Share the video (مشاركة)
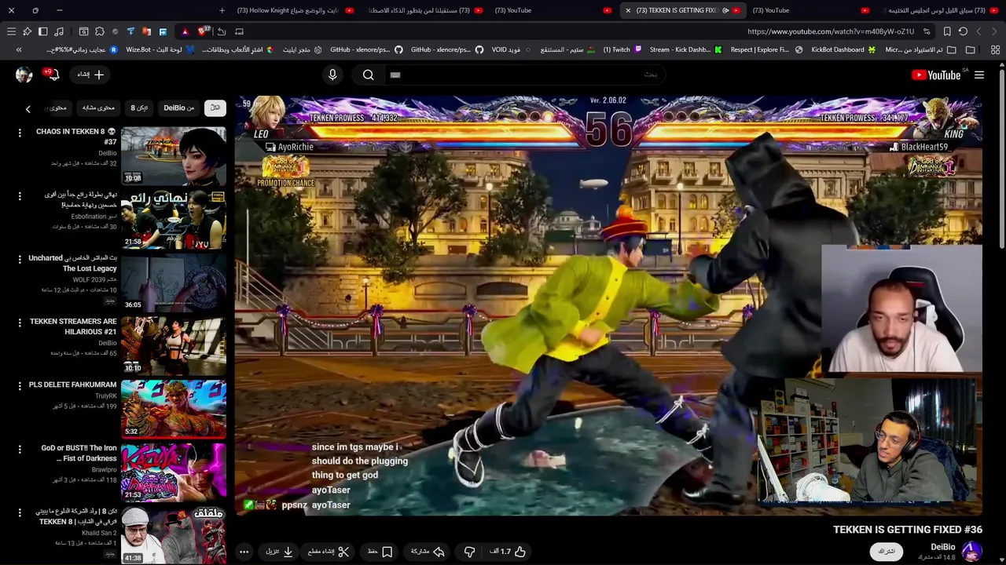The image size is (1006, 565). point(428,552)
